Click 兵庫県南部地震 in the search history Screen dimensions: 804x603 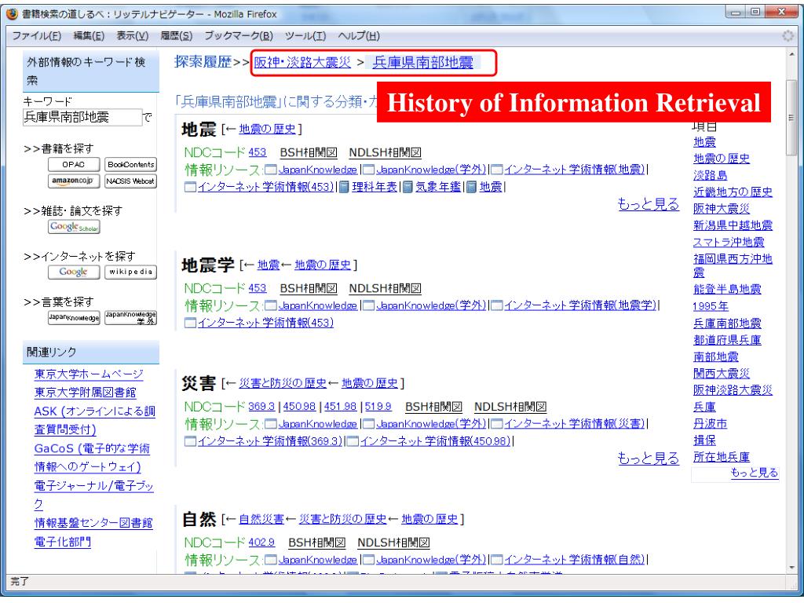tap(423, 63)
